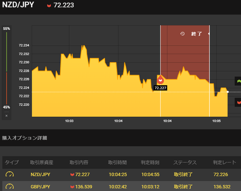Click the NZD/JPY pair title at the top
The height and width of the screenshot is (191, 241).
coord(18,5)
